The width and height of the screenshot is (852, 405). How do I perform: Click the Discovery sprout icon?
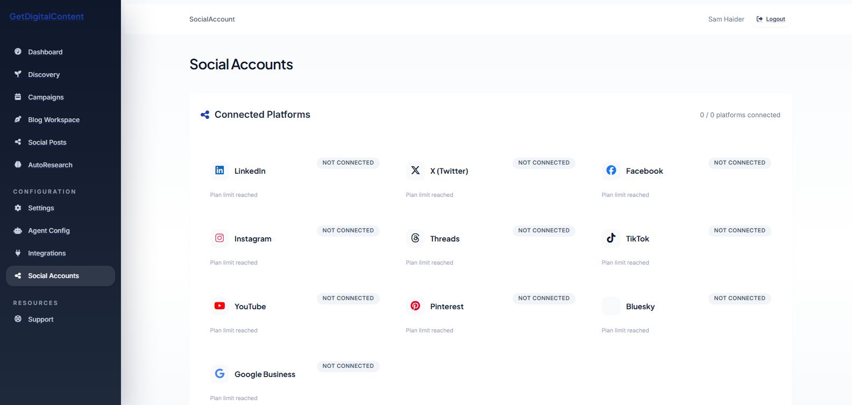point(18,74)
